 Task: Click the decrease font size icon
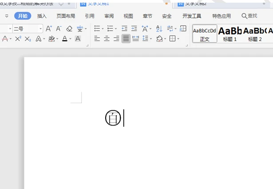point(59,29)
